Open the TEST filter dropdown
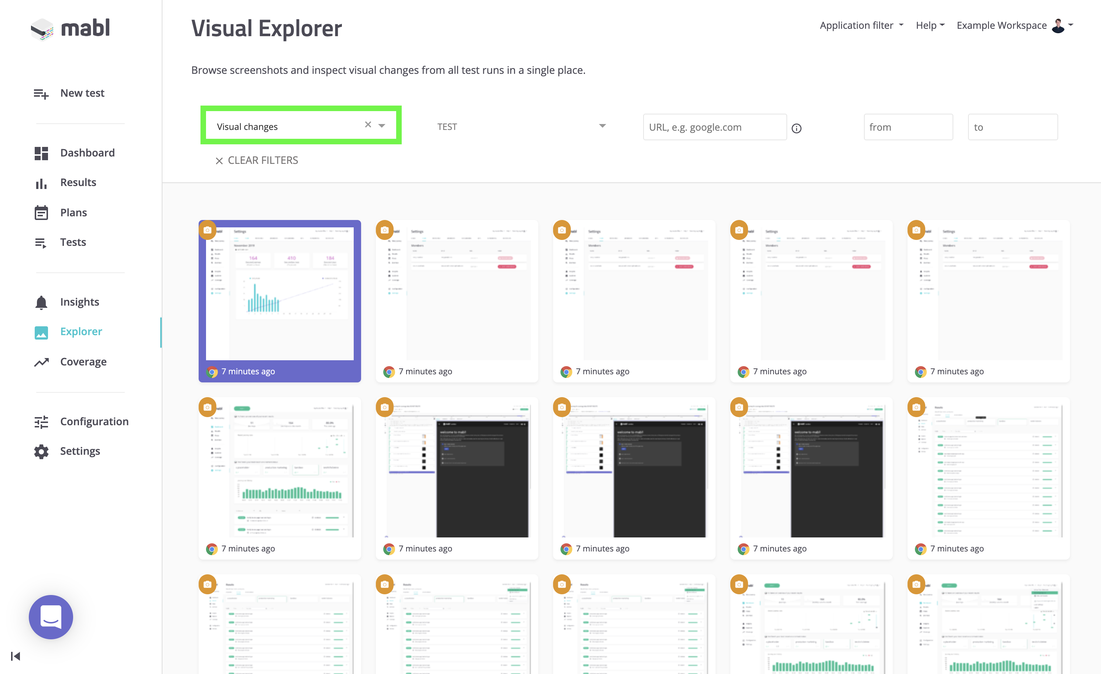 pos(521,126)
